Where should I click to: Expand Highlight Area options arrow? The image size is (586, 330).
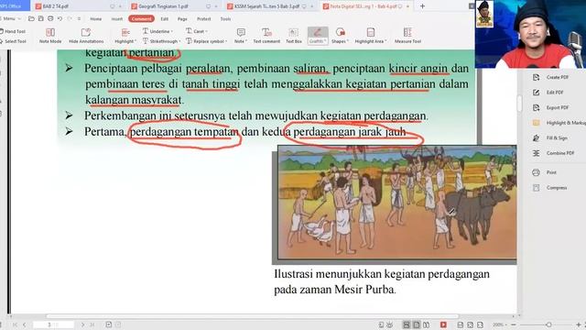pyautogui.click(x=385, y=41)
